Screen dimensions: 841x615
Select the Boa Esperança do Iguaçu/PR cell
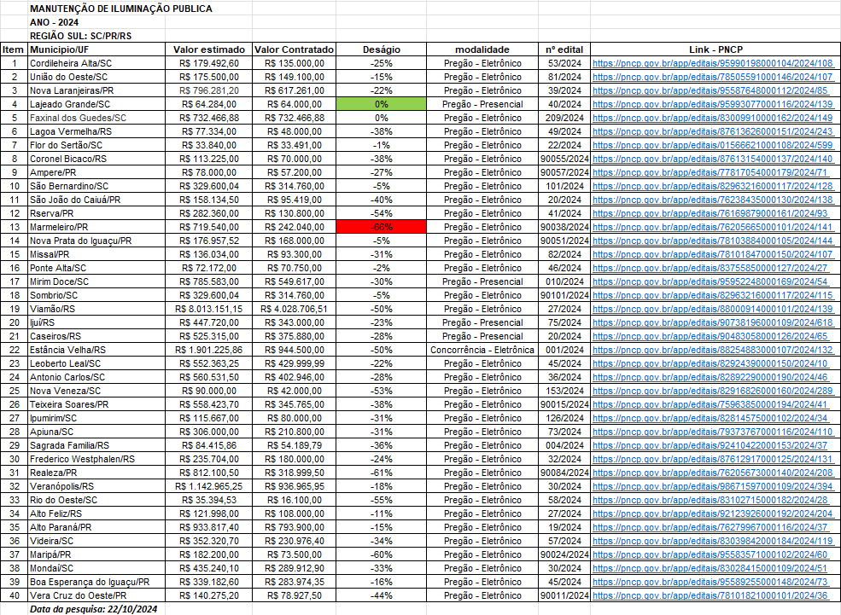pos(96,583)
